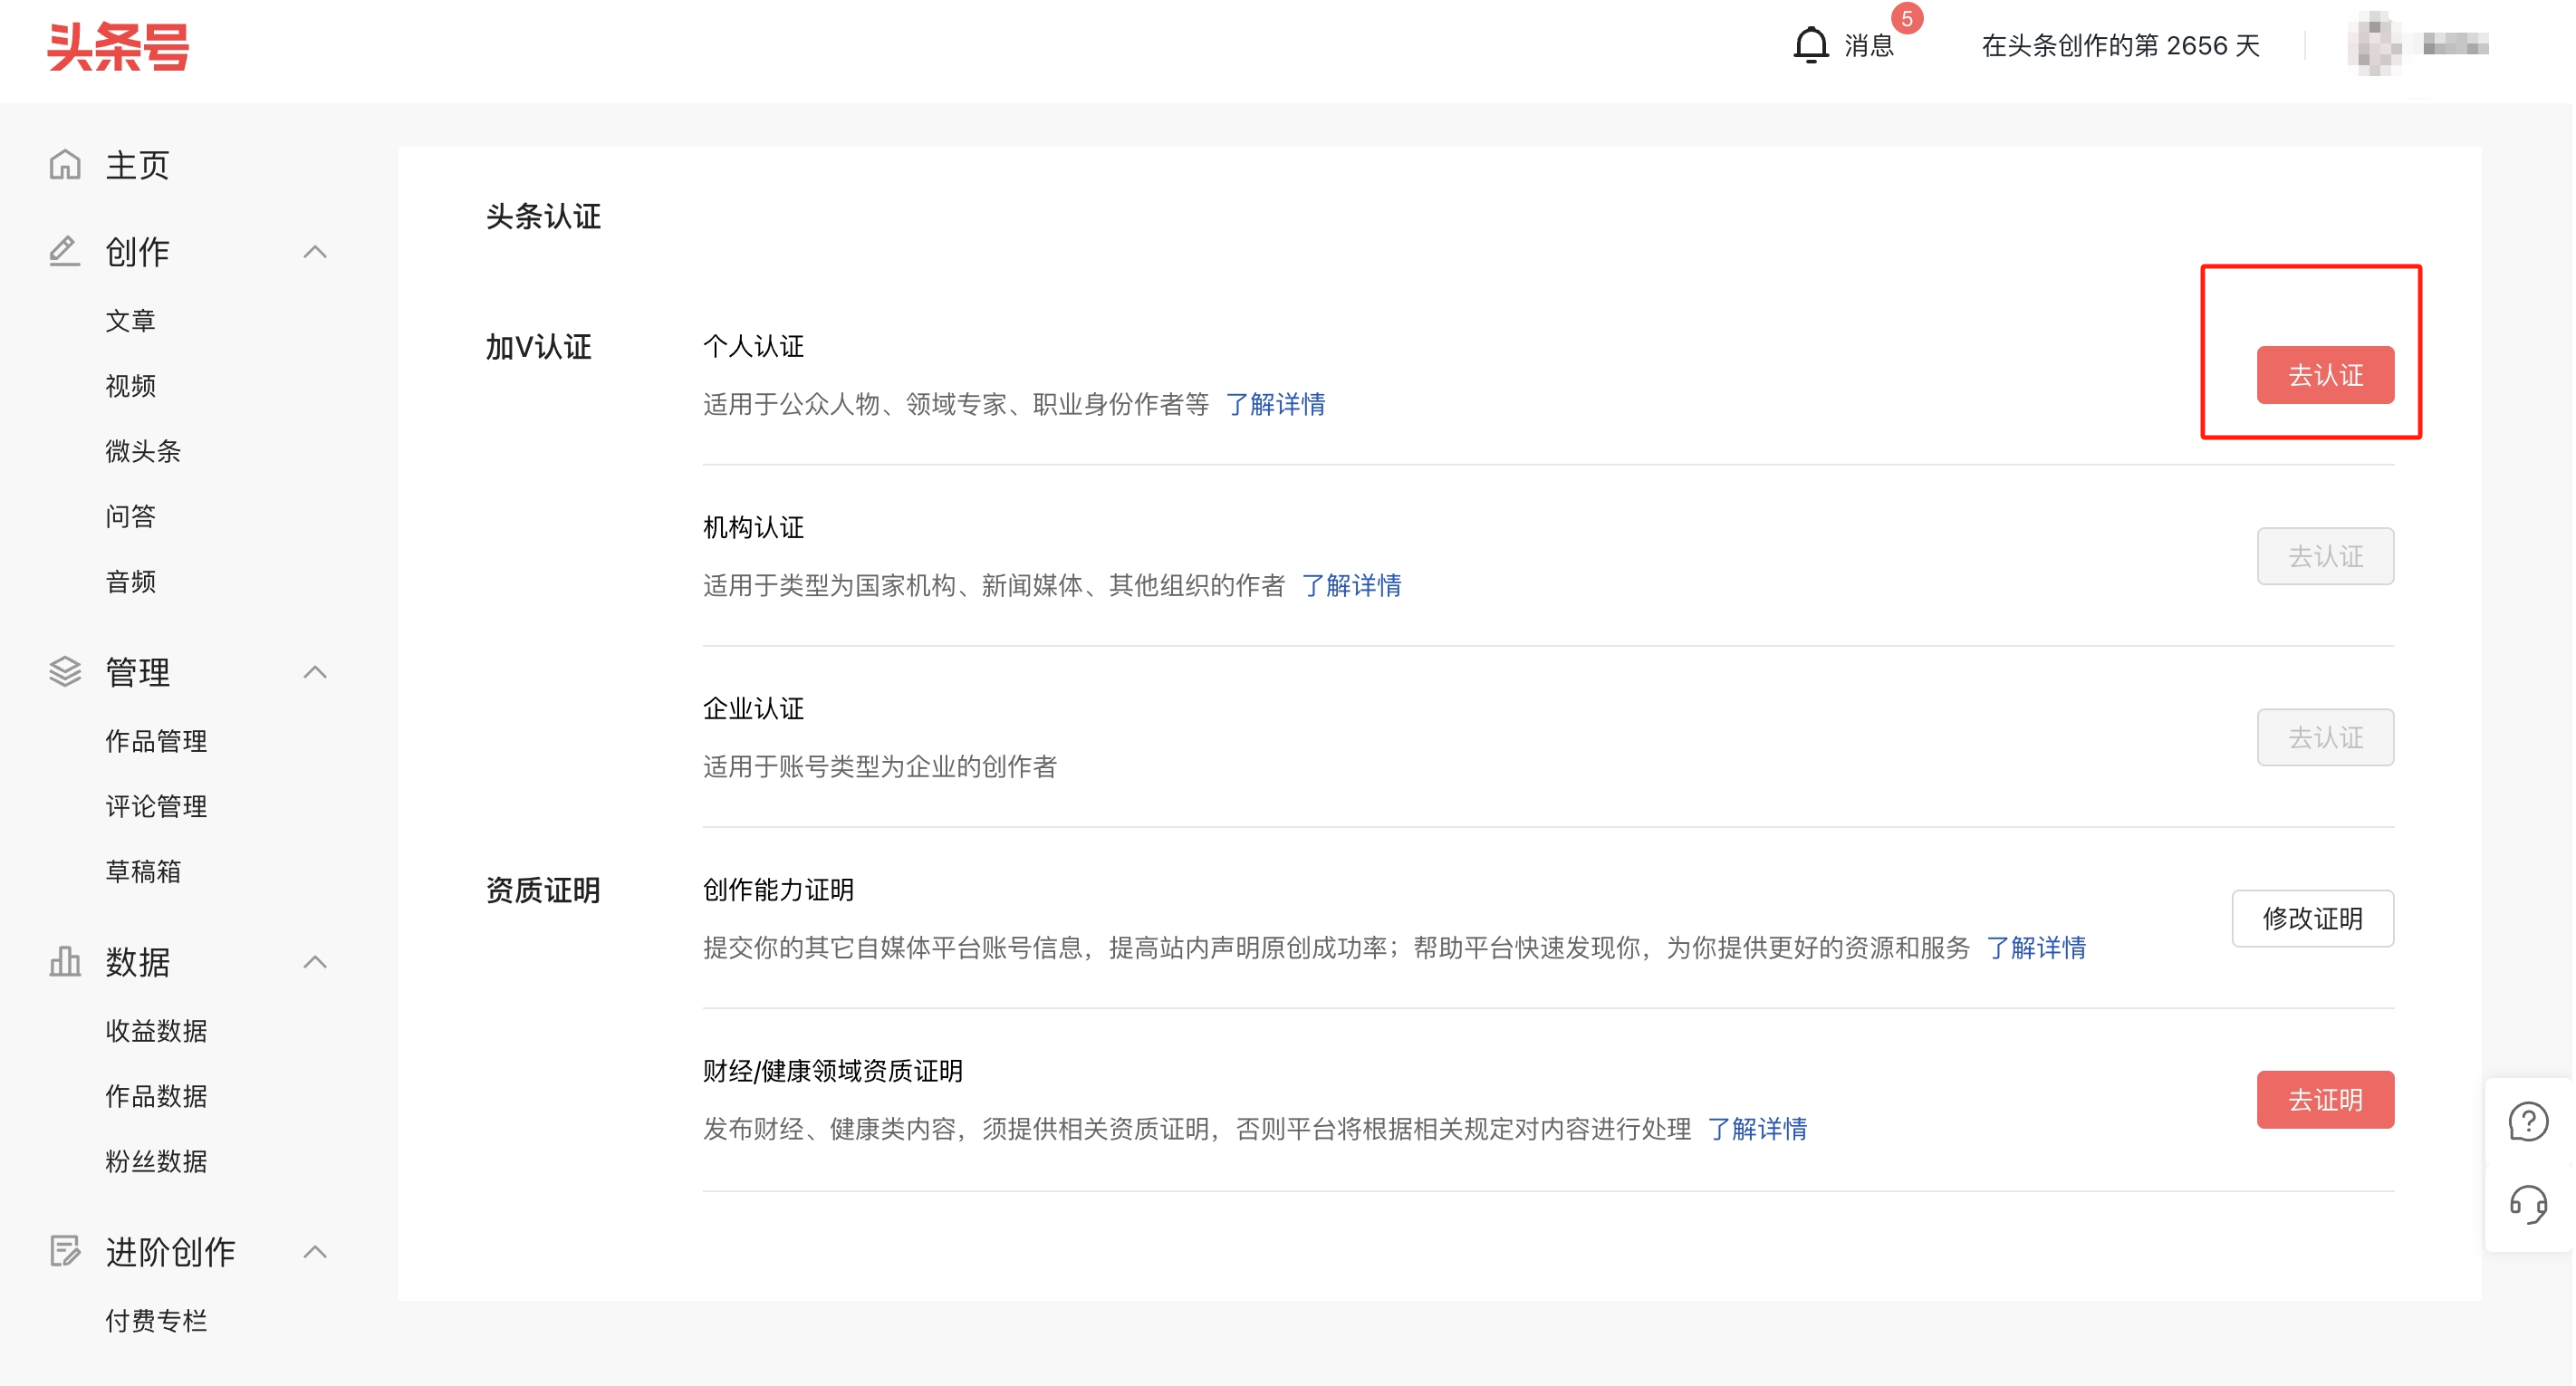Image resolution: width=2576 pixels, height=1386 pixels.
Task: Click the 个人认证 heading
Action: [x=753, y=346]
